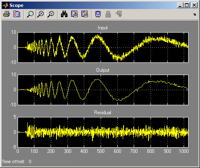Toggle the floating scope icon

98,14
